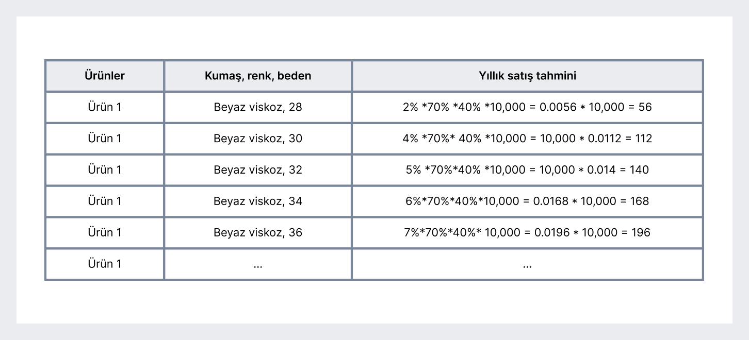Click the ellipsis in the sales estimate column
This screenshot has height=340, width=749.
(x=527, y=265)
